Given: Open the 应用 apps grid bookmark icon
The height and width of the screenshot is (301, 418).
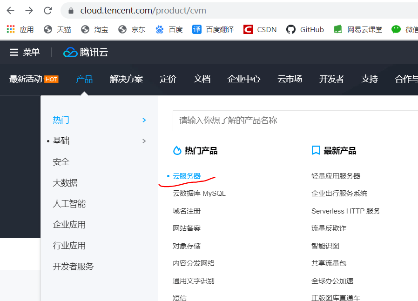Looking at the screenshot, I should point(11,29).
